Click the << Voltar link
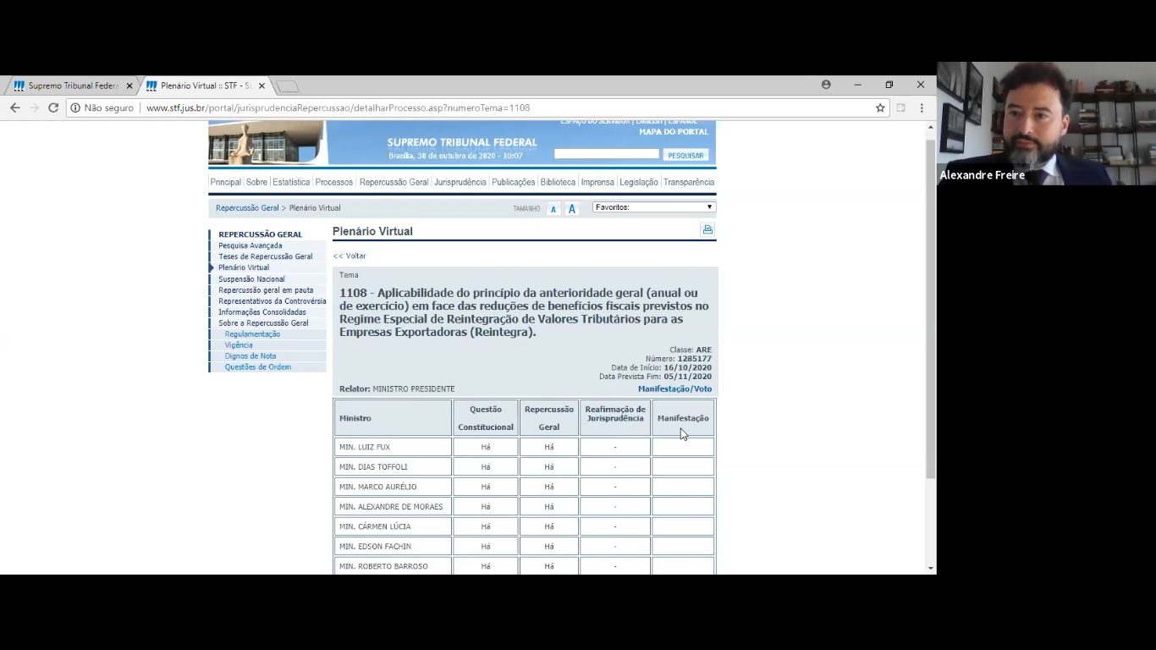Image resolution: width=1156 pixels, height=650 pixels. point(350,256)
